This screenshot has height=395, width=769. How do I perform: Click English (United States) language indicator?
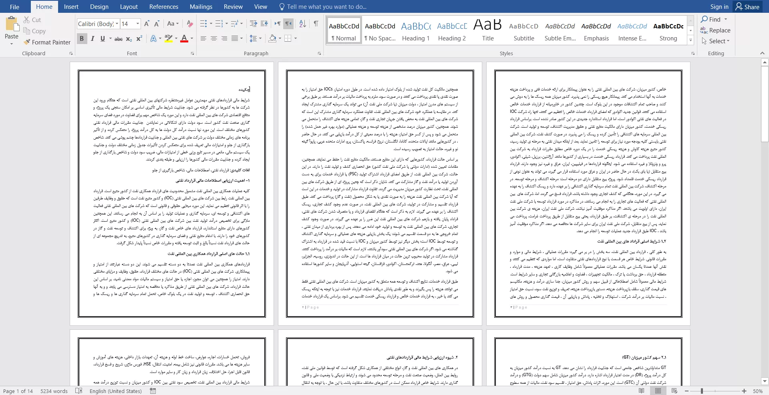point(116,391)
